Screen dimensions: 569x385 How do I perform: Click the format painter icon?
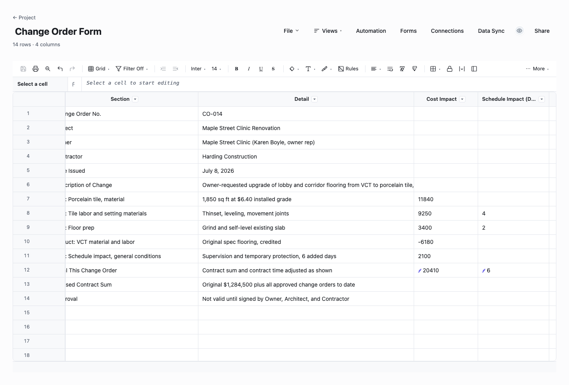(415, 69)
